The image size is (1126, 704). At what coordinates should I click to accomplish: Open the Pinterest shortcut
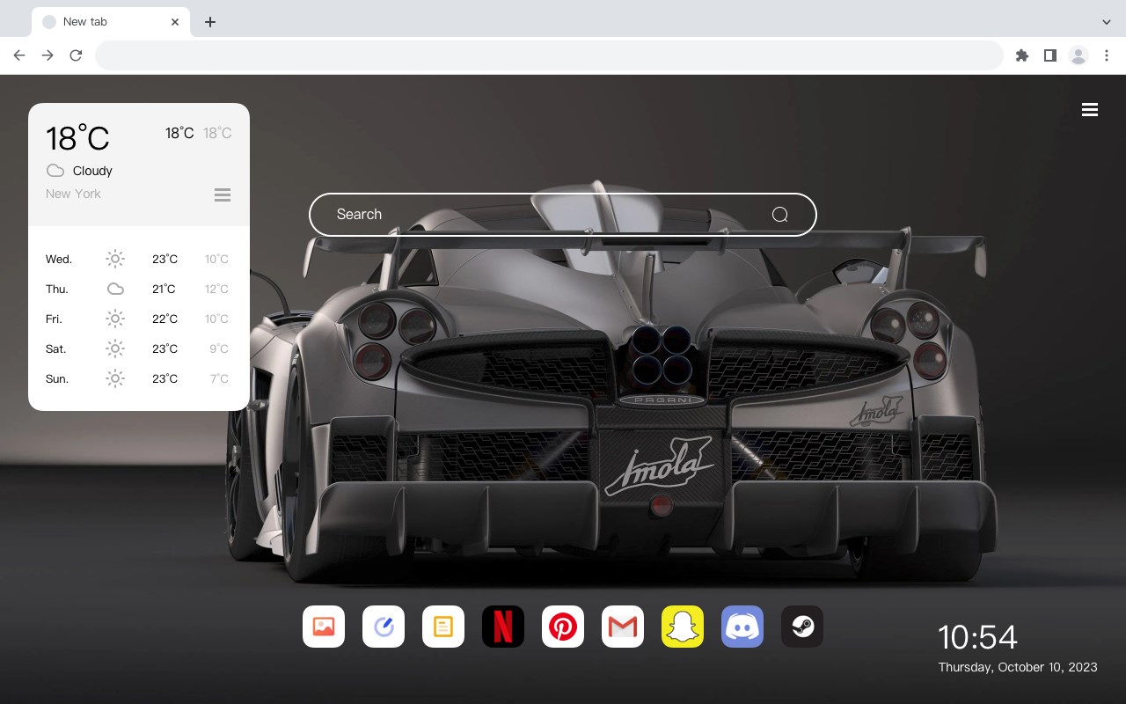click(563, 627)
